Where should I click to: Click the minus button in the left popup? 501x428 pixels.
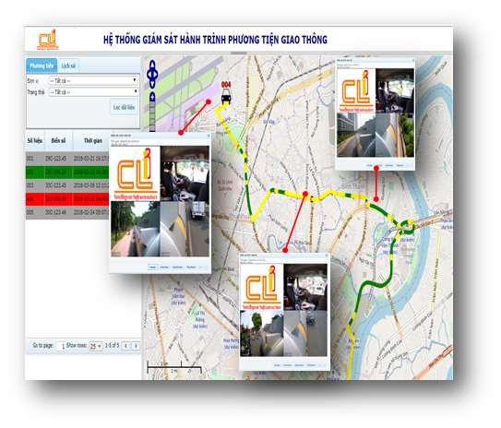click(x=206, y=267)
